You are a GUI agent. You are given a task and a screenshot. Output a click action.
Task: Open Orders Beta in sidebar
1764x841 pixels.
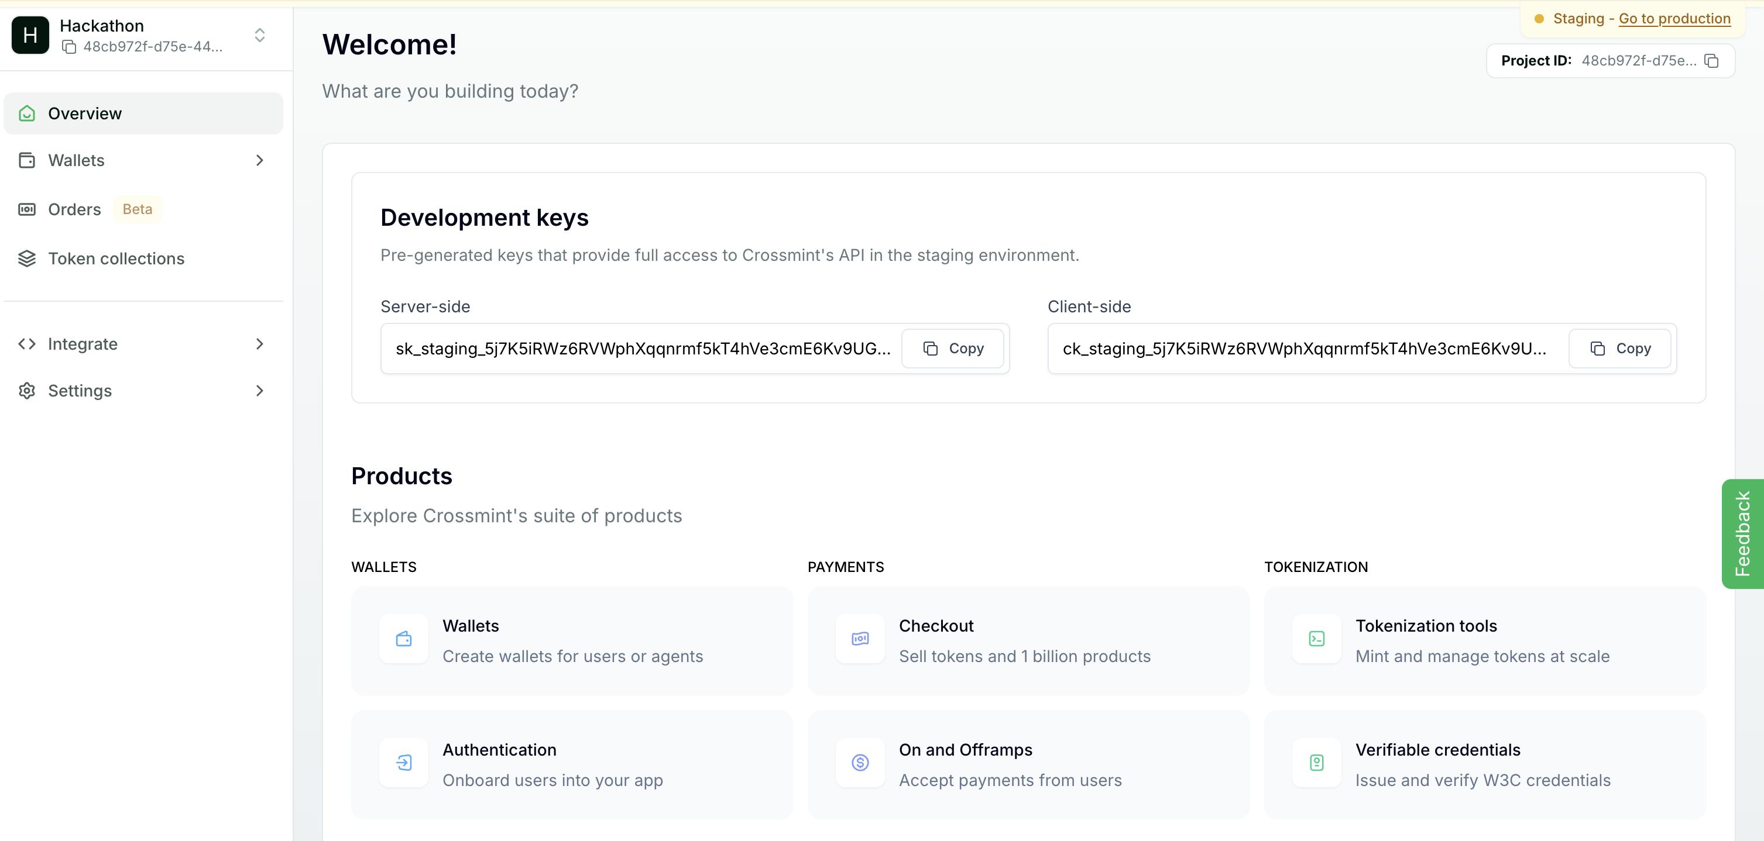(x=74, y=209)
